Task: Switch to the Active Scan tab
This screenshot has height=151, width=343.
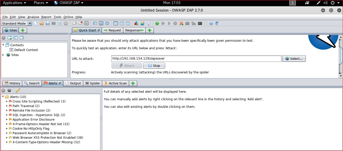Action: 116,83
